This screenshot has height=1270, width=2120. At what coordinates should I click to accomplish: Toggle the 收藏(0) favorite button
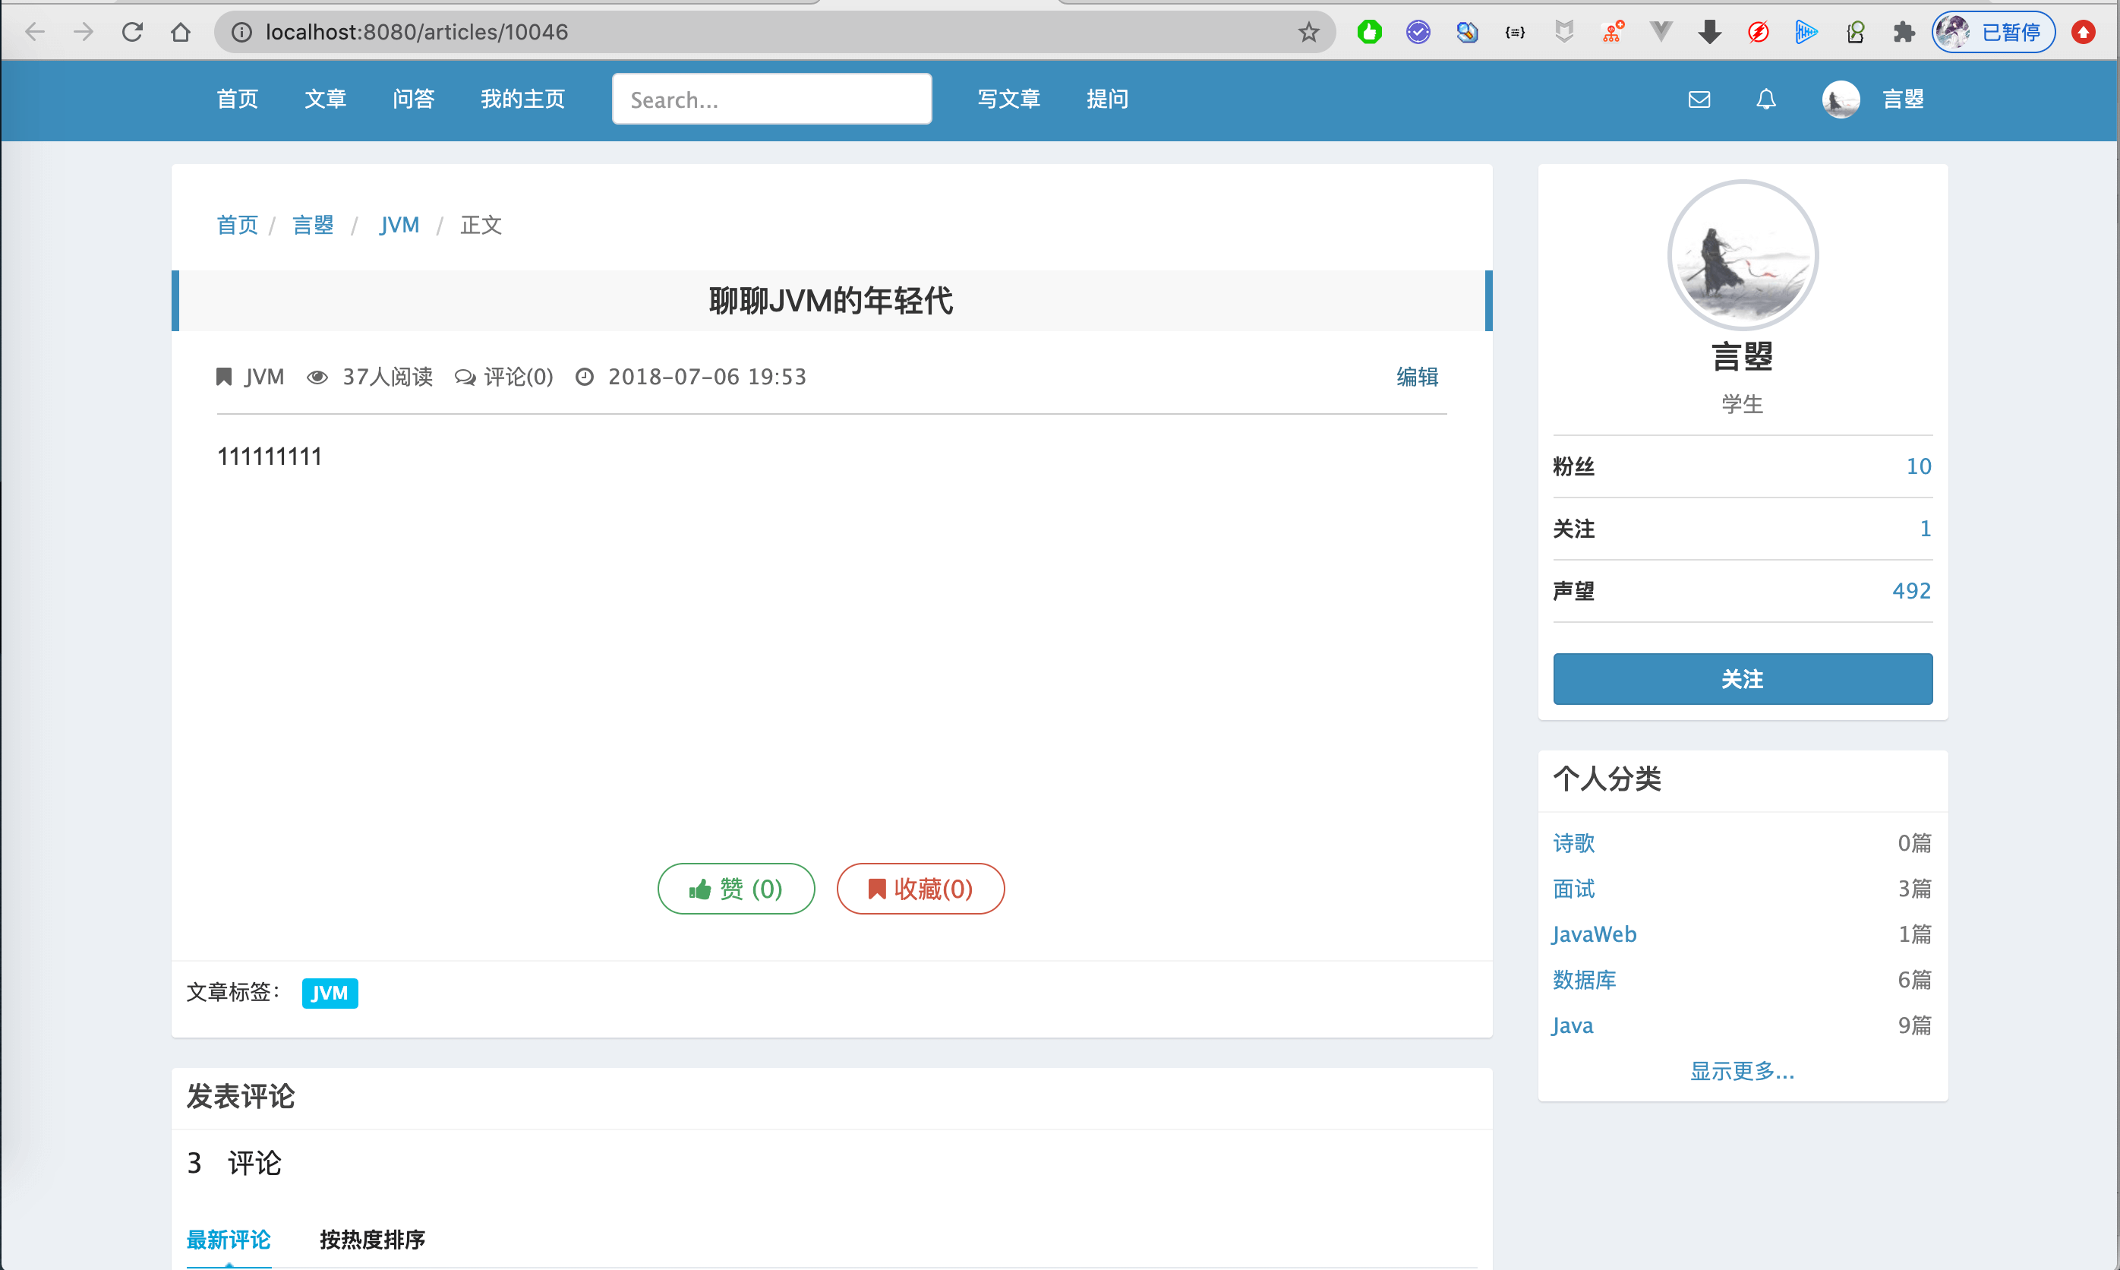[920, 888]
